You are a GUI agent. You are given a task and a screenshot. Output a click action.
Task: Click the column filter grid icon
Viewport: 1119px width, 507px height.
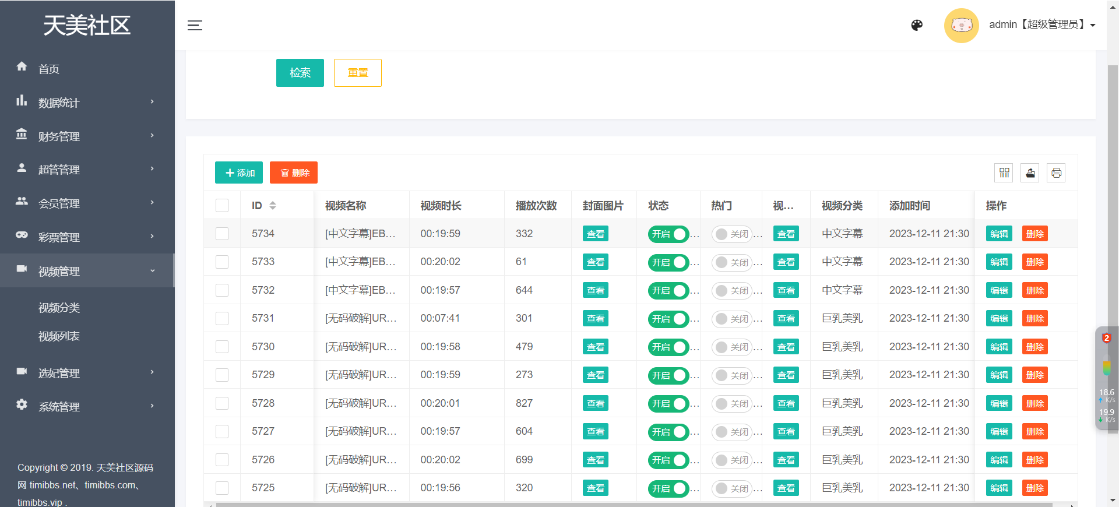pos(1004,173)
